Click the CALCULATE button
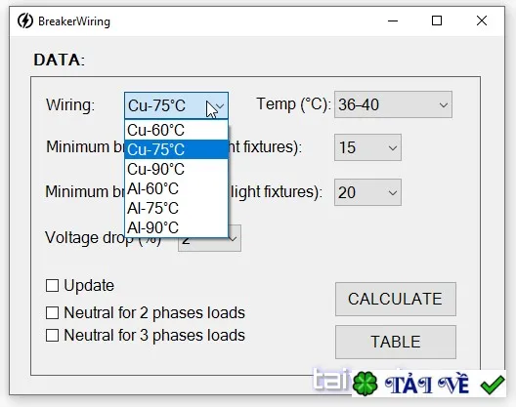 click(x=396, y=300)
